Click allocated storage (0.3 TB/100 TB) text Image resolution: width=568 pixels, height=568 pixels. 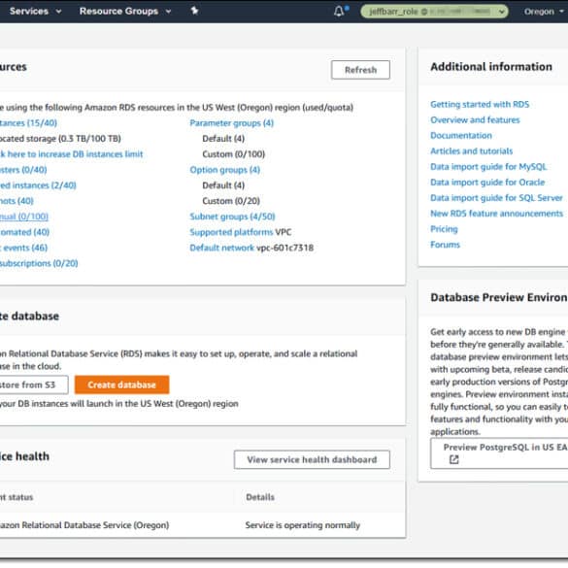(x=60, y=139)
